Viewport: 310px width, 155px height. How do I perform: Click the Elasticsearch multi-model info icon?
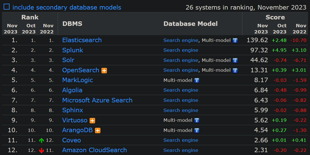[x=235, y=41]
